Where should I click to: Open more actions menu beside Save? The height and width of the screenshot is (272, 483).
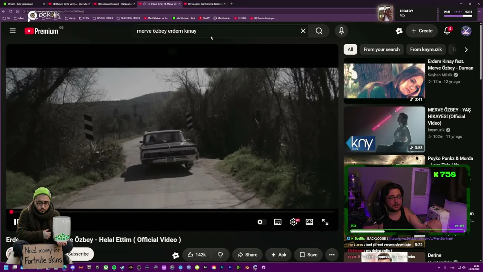tap(332, 255)
